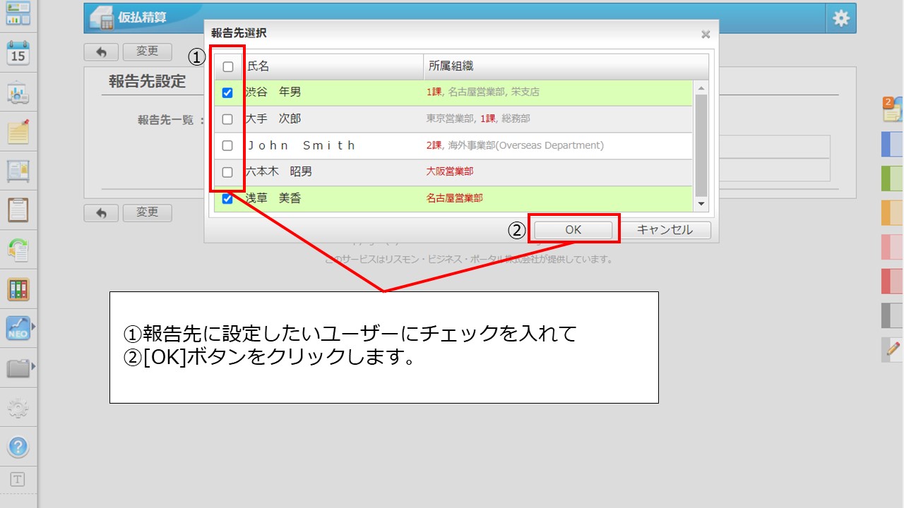Sort by the 氏名 column header

click(x=333, y=66)
